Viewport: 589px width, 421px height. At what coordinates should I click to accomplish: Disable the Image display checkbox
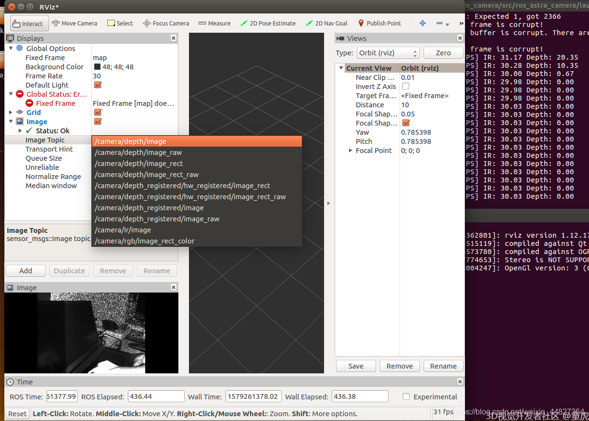coord(98,121)
